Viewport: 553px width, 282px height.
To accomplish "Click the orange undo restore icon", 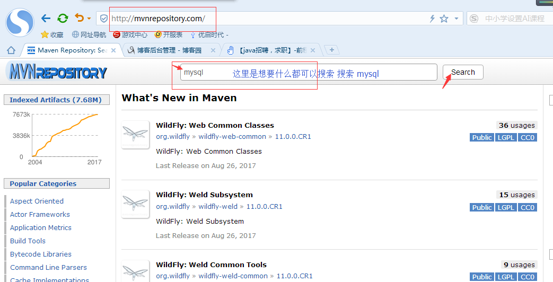I will pos(80,17).
